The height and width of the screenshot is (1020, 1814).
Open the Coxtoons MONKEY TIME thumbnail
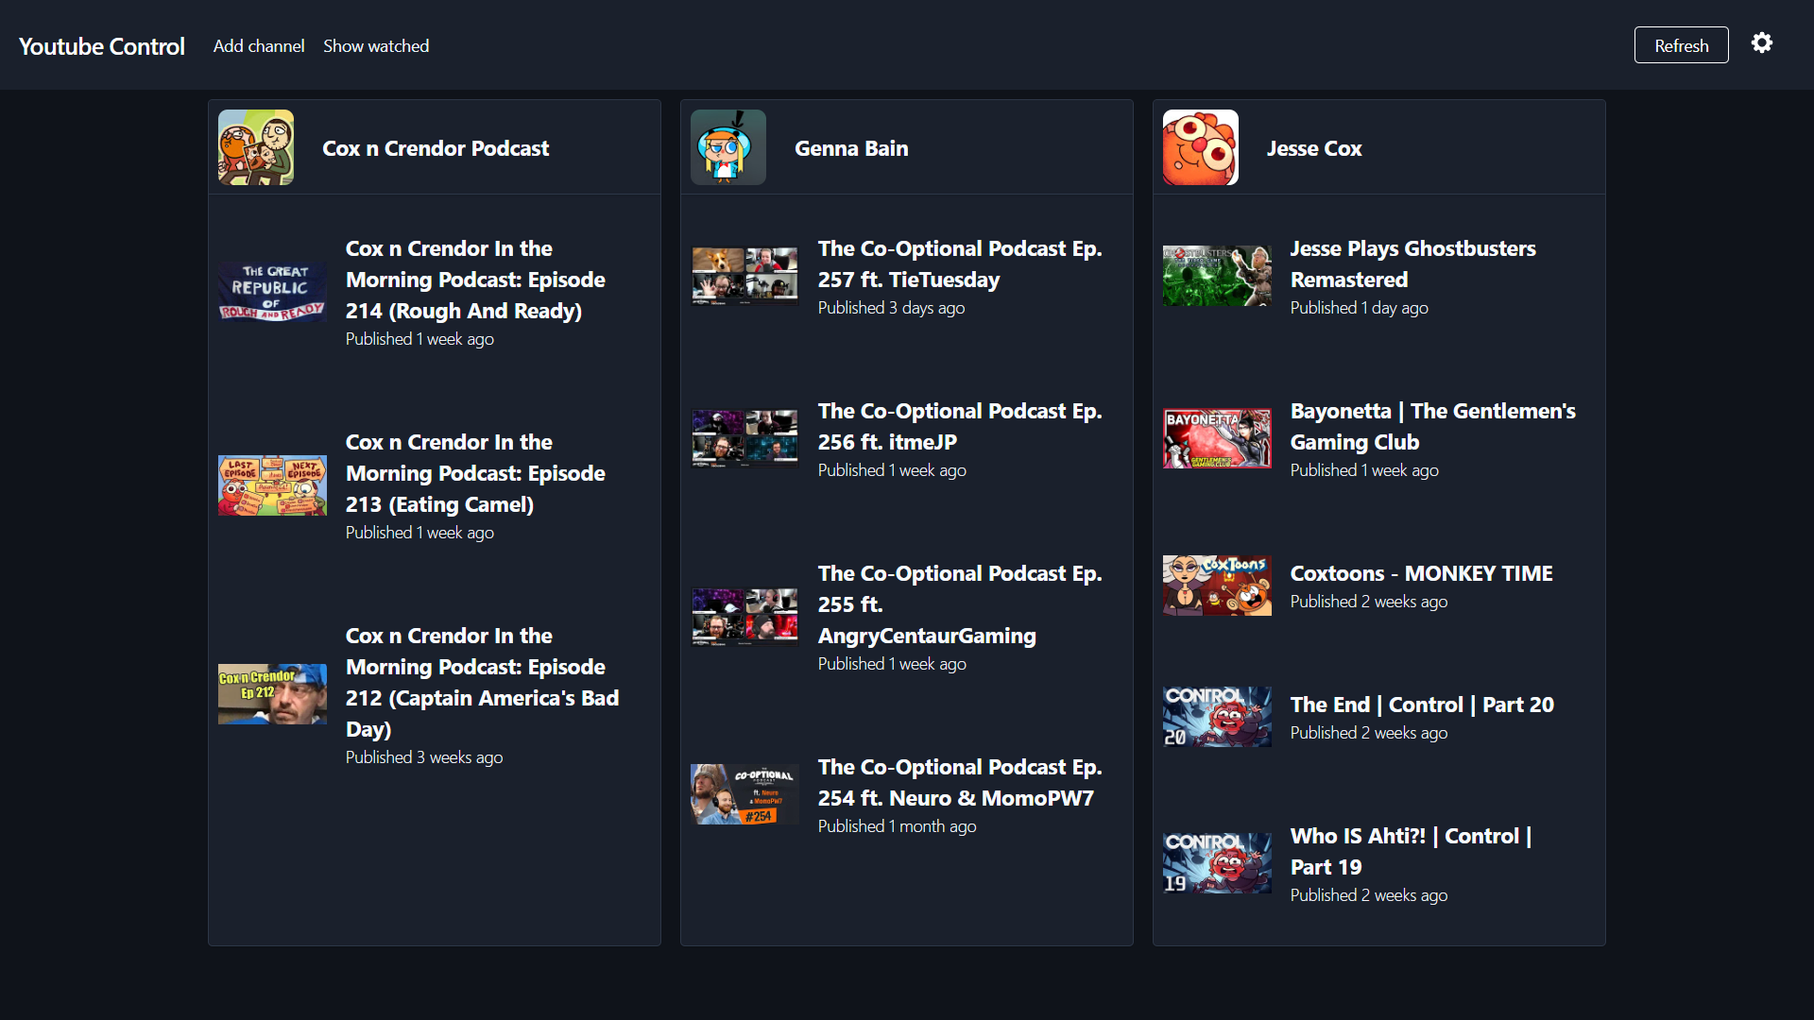coord(1217,586)
